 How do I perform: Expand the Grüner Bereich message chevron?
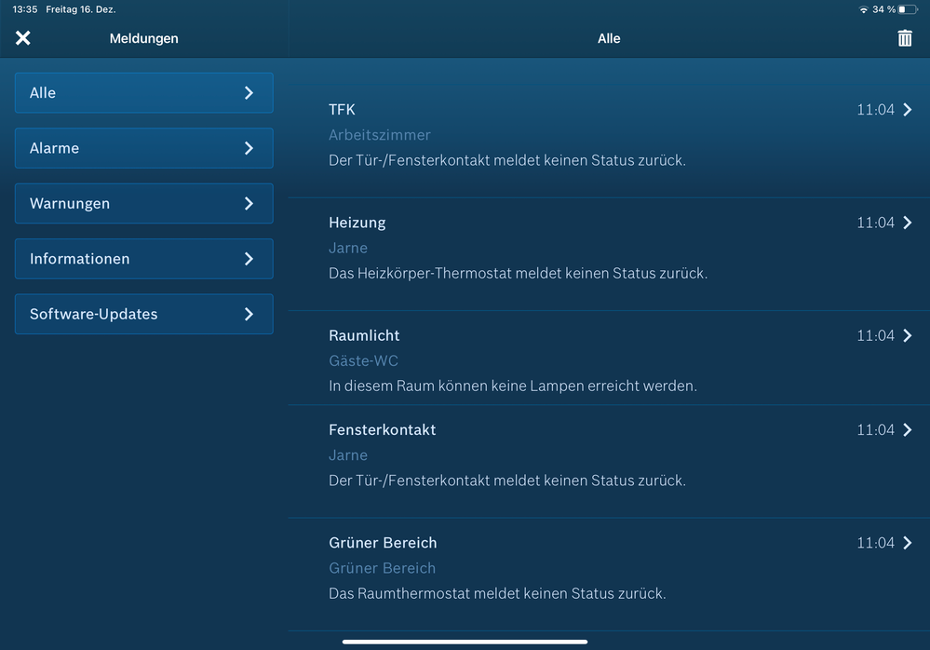(x=907, y=543)
